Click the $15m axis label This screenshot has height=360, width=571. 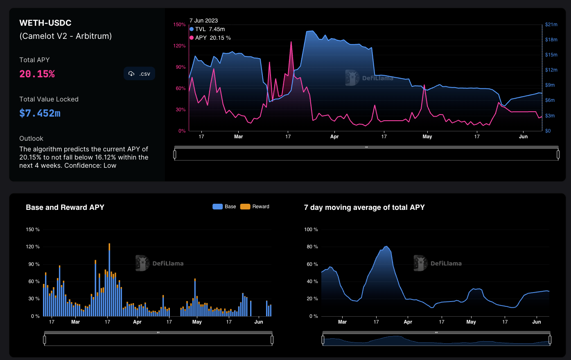coord(551,55)
